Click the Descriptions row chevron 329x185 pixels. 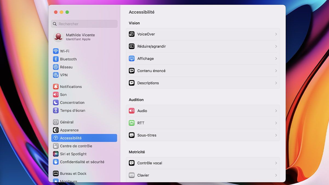[276, 83]
